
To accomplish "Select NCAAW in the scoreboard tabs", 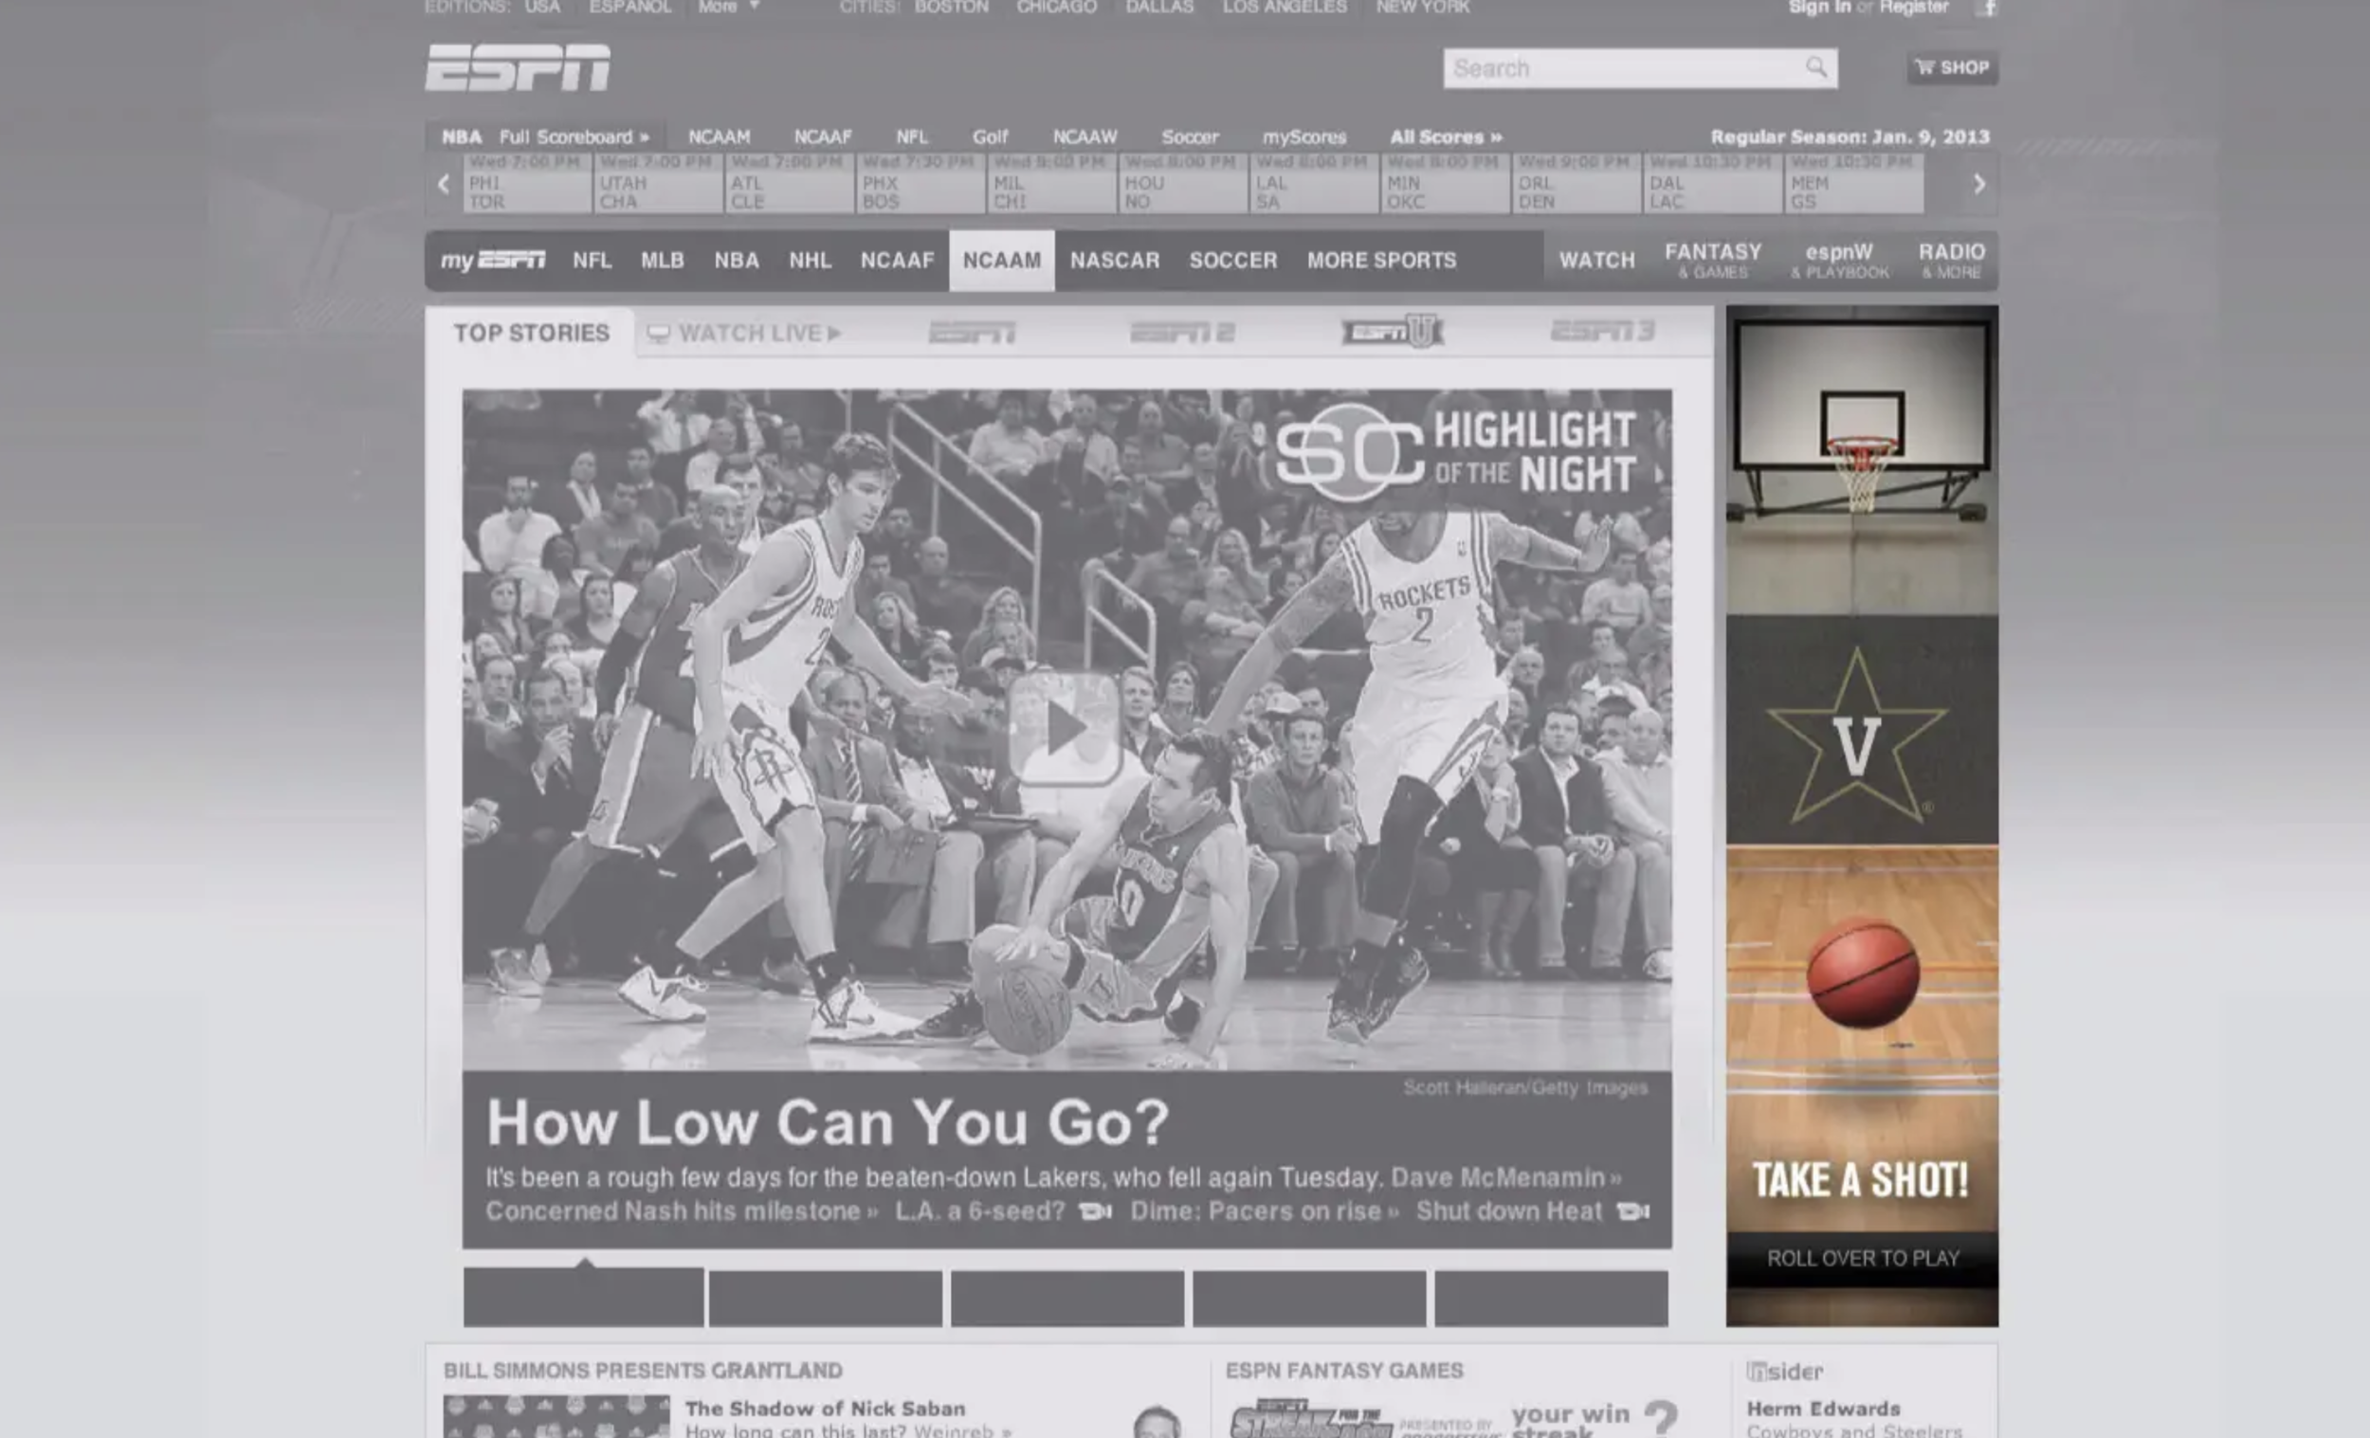I will tap(1085, 137).
